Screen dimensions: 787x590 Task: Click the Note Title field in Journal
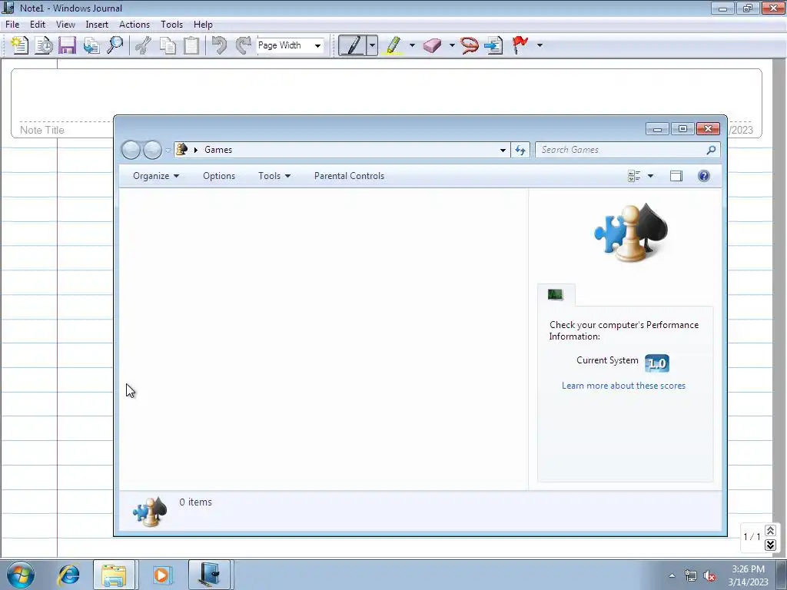tap(42, 130)
